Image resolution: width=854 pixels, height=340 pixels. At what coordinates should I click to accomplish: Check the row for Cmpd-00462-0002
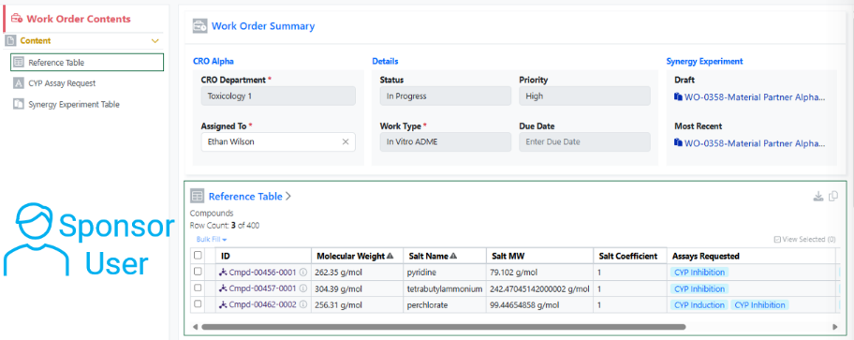pos(198,304)
